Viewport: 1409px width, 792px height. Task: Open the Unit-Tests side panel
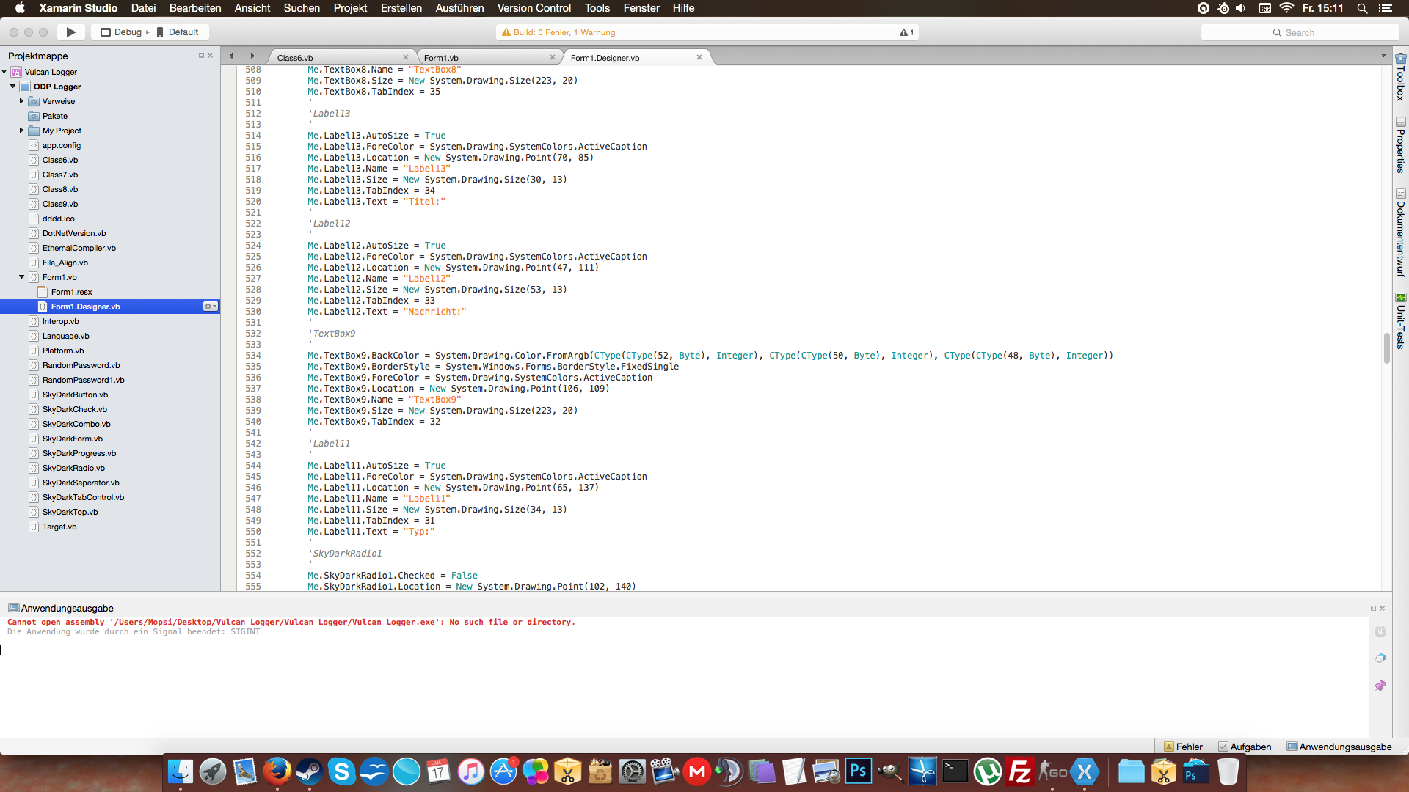click(1400, 321)
